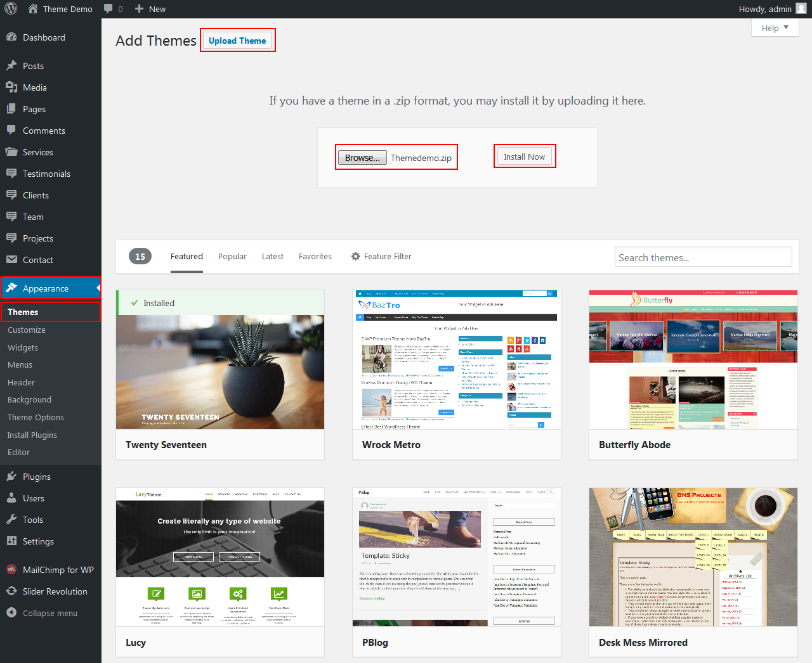Expand the Help dropdown
812x663 pixels.
[x=775, y=28]
